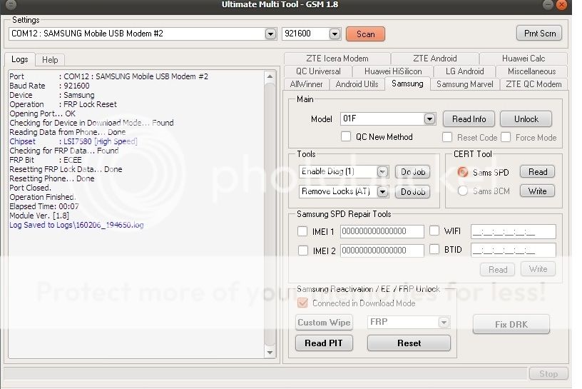The height and width of the screenshot is (389, 582).
Task: Expand the baud rate 921600 dropdown
Action: [x=335, y=34]
